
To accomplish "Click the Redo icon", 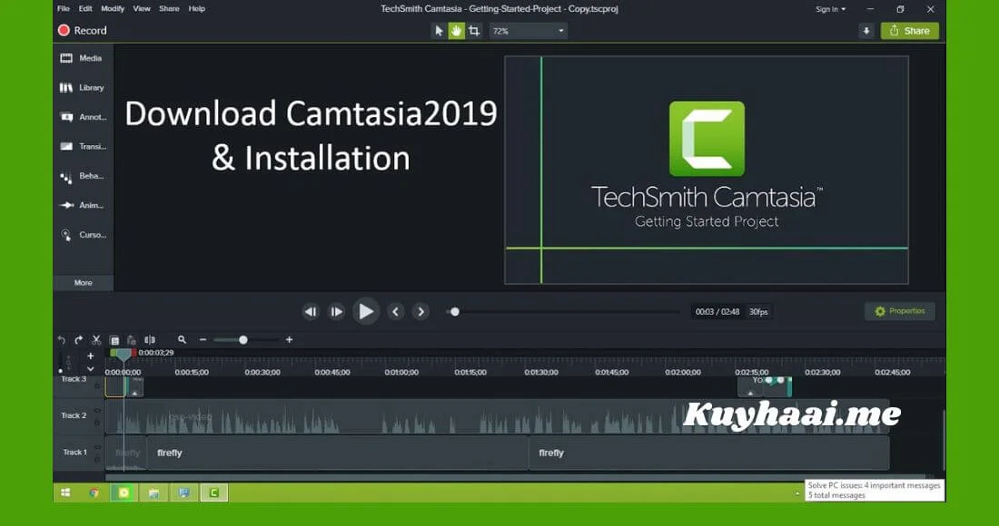I will click(x=78, y=340).
